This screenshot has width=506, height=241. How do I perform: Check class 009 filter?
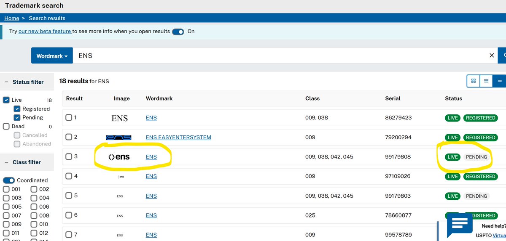tap(6, 224)
